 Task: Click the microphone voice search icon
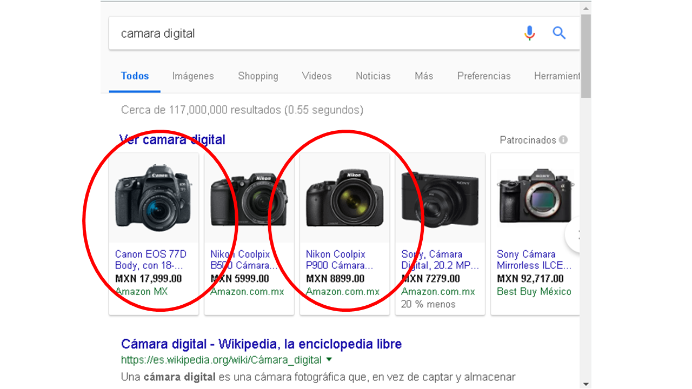click(x=529, y=33)
